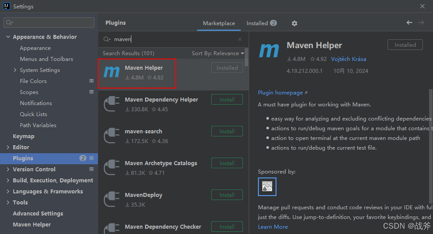The image size is (433, 234).
Task: Install Maven Archetype Catalogs plugin
Action: click(x=227, y=163)
